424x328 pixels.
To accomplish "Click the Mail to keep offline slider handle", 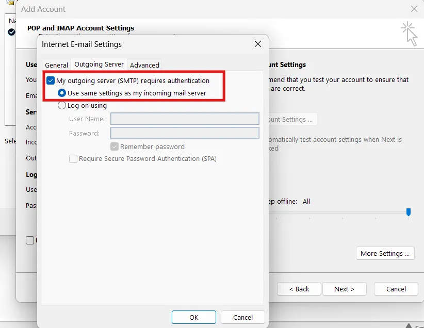I will point(409,212).
